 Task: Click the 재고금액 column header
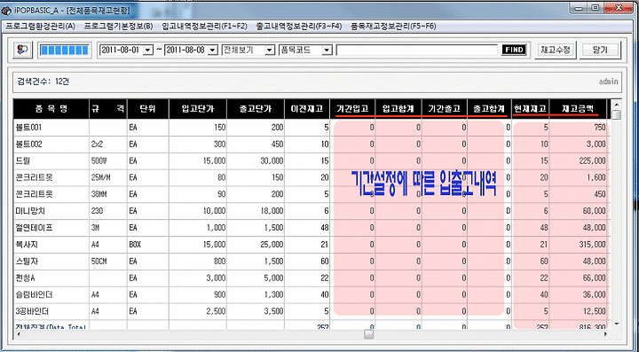coord(578,109)
